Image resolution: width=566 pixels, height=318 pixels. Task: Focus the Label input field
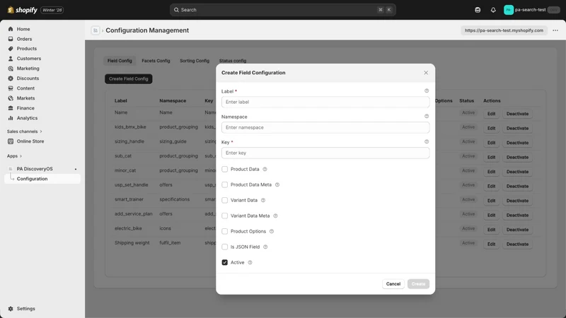(325, 102)
